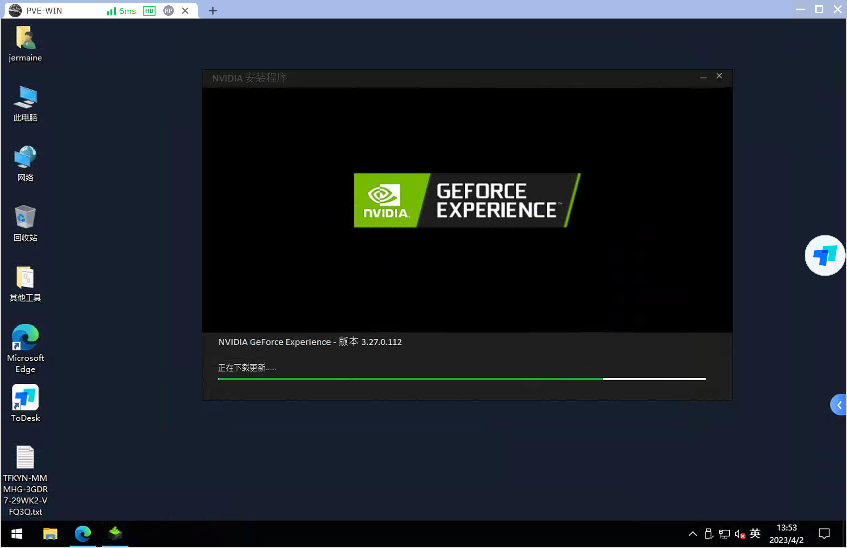
Task: Click the muted volume tray icon
Action: (x=740, y=534)
